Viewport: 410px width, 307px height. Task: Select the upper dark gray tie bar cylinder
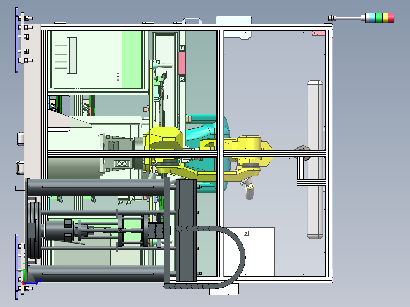point(97,187)
